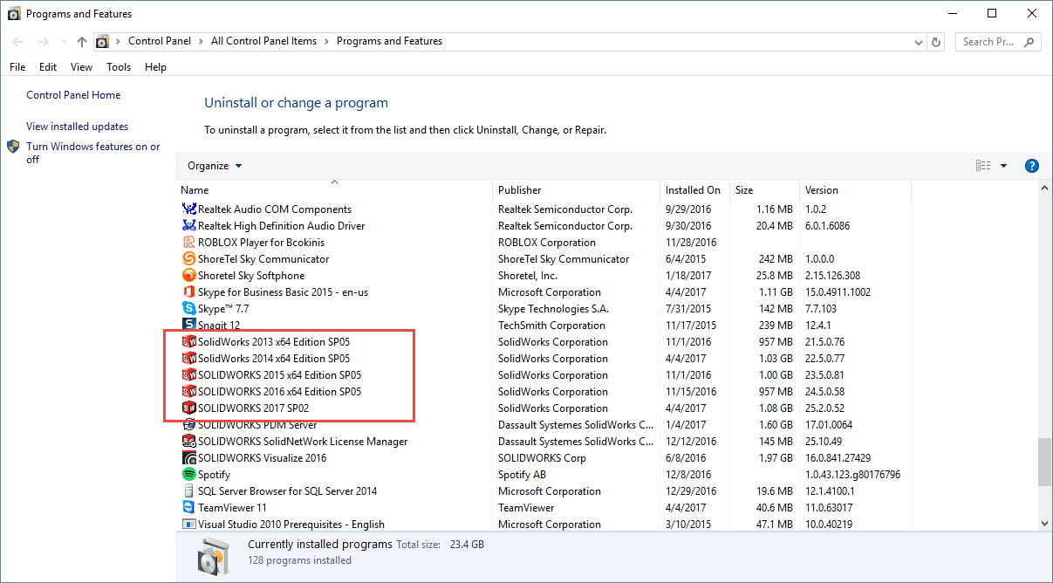Click the scrollbar up arrow
This screenshot has height=583, width=1053.
click(1045, 189)
